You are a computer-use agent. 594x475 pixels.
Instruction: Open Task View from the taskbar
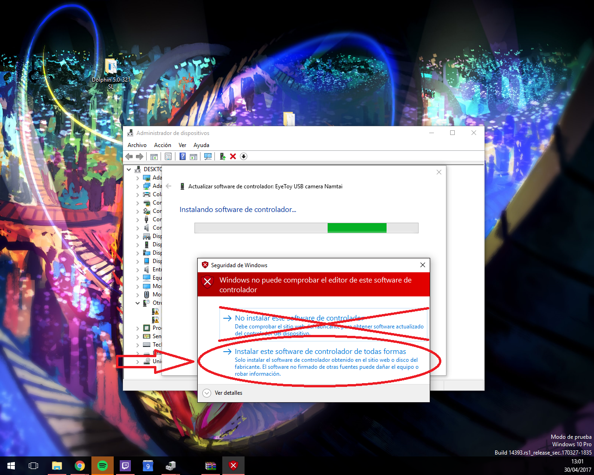pyautogui.click(x=33, y=466)
